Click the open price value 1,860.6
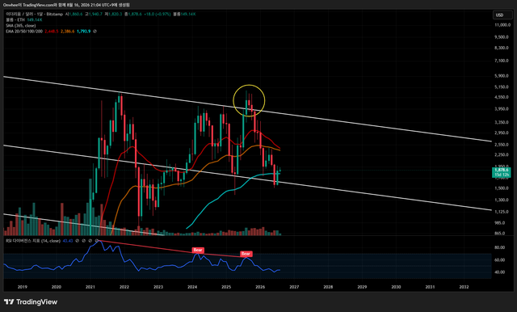The width and height of the screenshot is (517, 312). [x=76, y=15]
